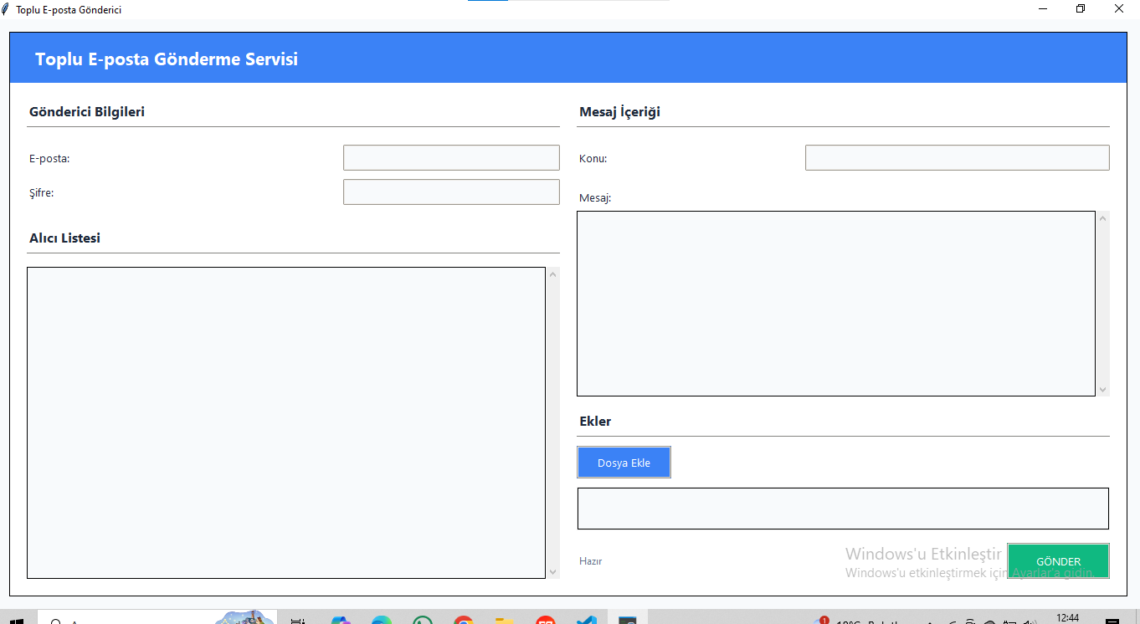Click the down arrow of Mesaj scrollbar
The width and height of the screenshot is (1140, 624).
click(1102, 390)
